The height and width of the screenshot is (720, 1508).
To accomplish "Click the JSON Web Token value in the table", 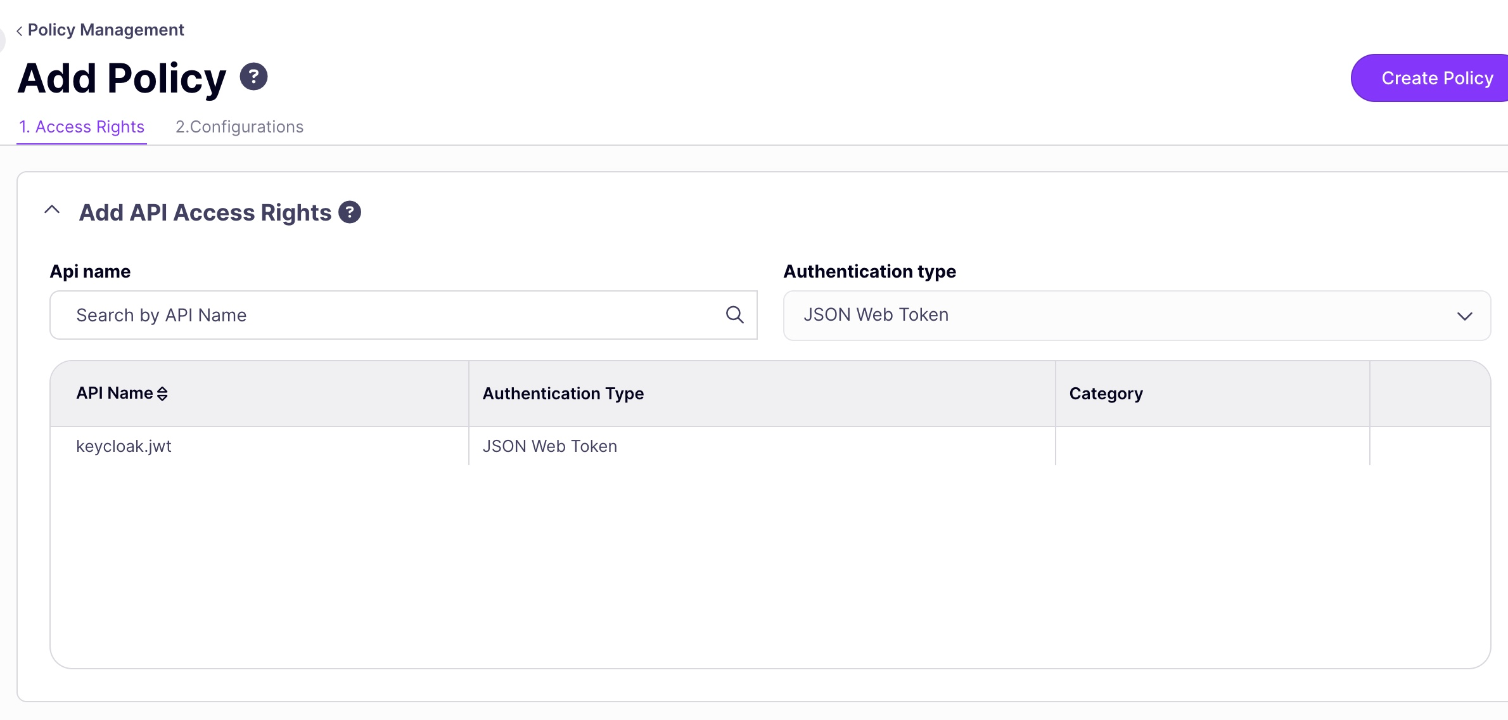I will (550, 446).
